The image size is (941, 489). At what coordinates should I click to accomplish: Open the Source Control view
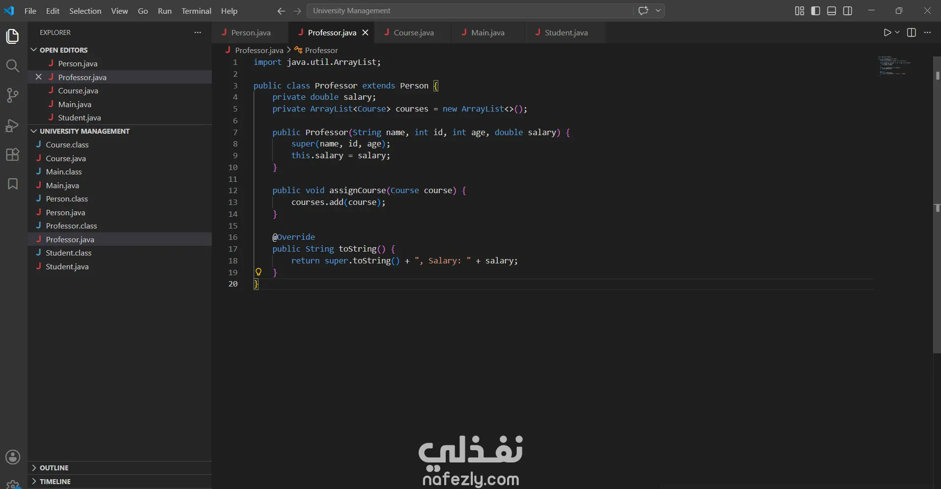click(13, 95)
